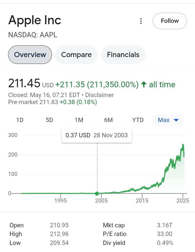The height and width of the screenshot is (252, 195).
Task: Switch chart to 6M range
Action: [108, 120]
